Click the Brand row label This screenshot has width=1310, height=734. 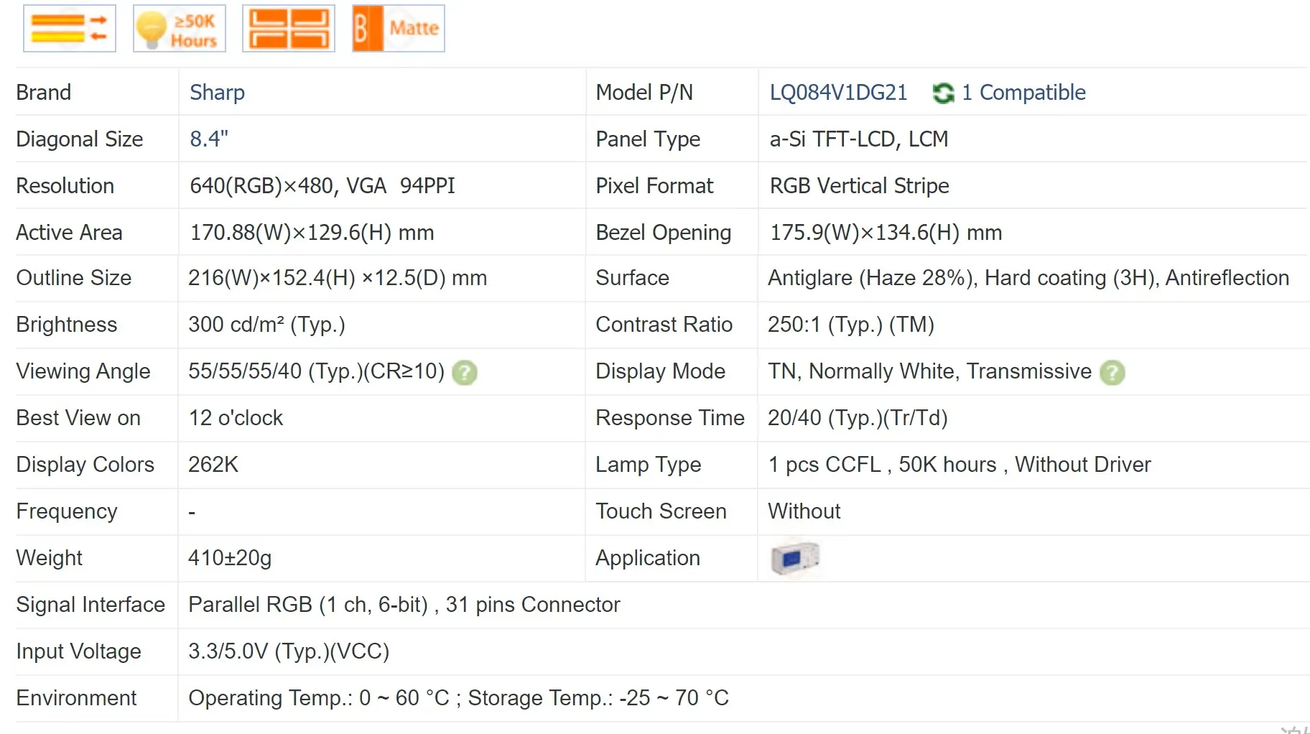(x=44, y=93)
